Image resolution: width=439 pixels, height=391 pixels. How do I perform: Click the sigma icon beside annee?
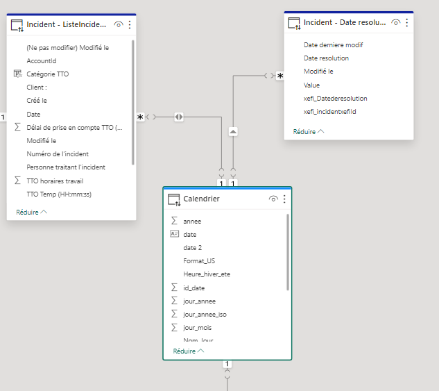[x=174, y=221]
